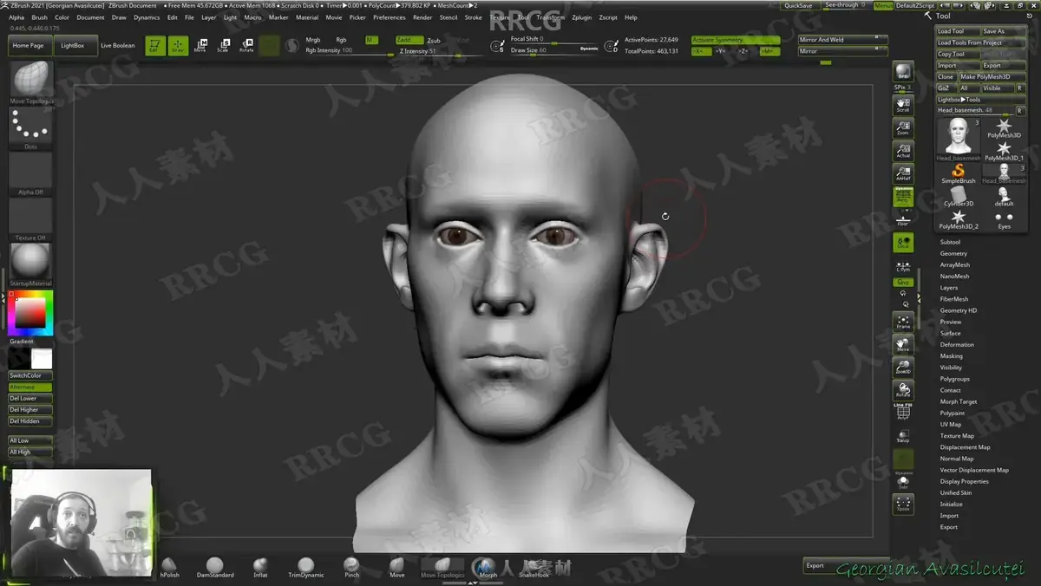Viewport: 1041px width, 586px height.
Task: Toggle Zsub mode
Action: point(434,40)
